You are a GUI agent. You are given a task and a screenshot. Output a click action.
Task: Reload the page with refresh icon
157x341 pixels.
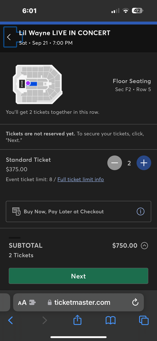click(135, 302)
